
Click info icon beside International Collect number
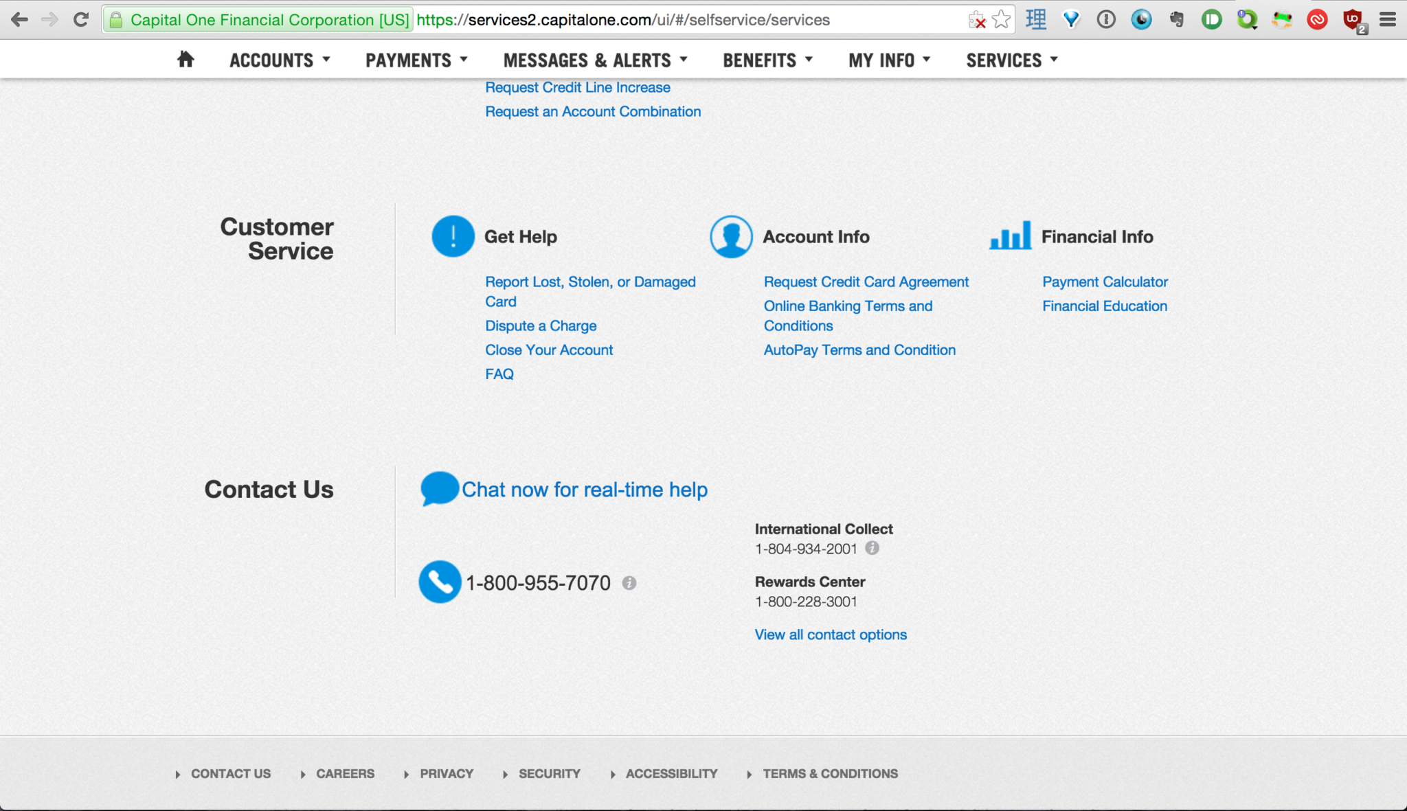[872, 548]
